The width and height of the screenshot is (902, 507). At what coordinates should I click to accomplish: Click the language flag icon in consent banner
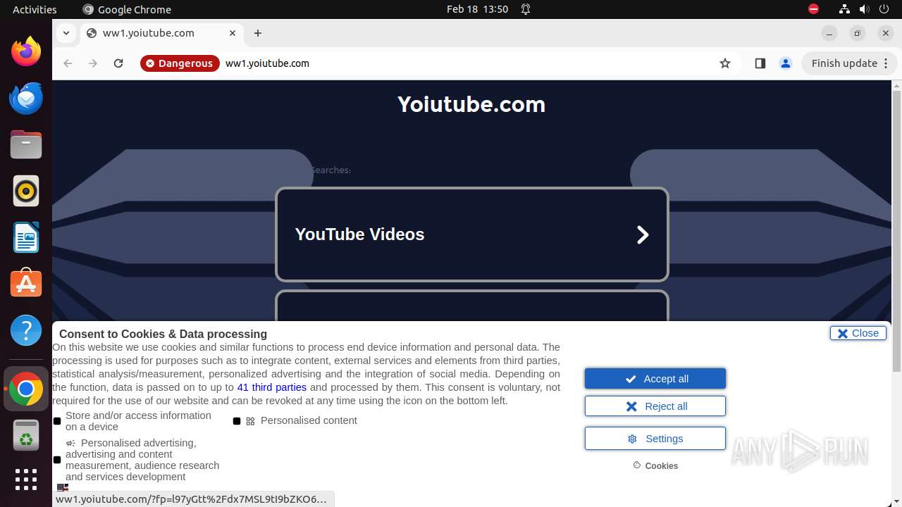tap(63, 487)
